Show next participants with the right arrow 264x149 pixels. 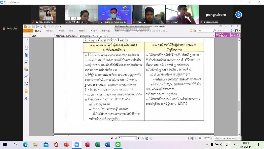coord(239,15)
